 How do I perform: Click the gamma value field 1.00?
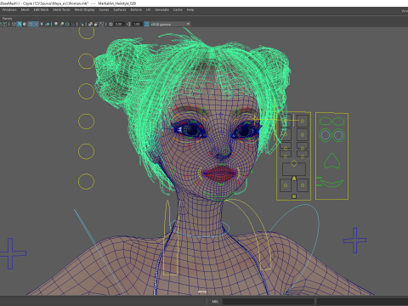tap(137, 25)
